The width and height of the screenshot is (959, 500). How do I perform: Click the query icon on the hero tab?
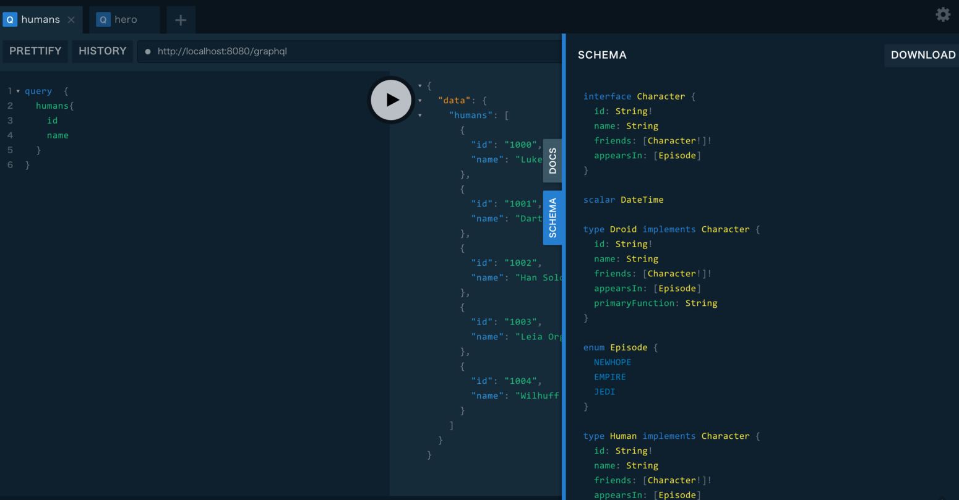click(103, 19)
